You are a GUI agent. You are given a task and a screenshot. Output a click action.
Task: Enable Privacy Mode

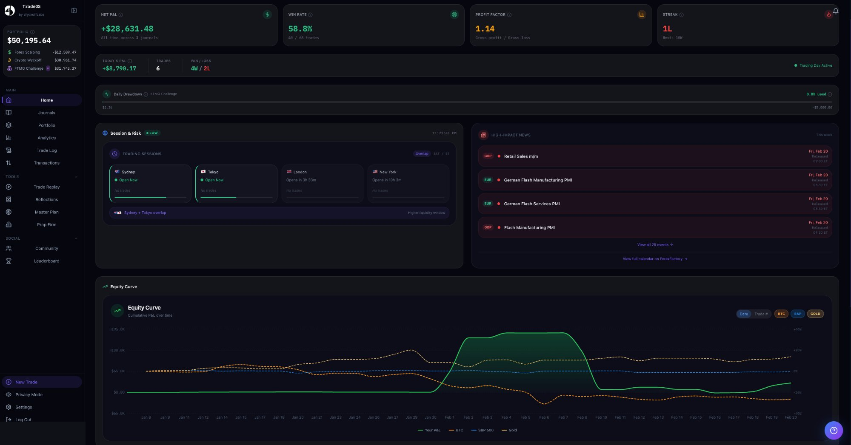(x=29, y=394)
